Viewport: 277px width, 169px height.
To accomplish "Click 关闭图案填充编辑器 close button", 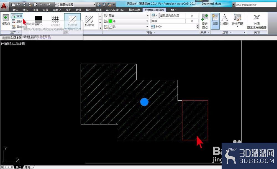I will click(257, 22).
